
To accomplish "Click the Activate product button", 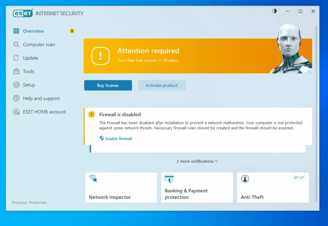I will click(162, 85).
